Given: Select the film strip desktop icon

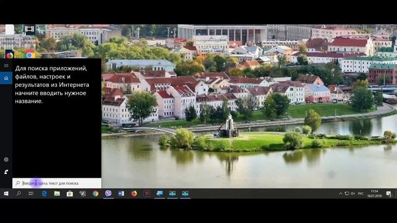Looking at the screenshot, I should [29, 30].
